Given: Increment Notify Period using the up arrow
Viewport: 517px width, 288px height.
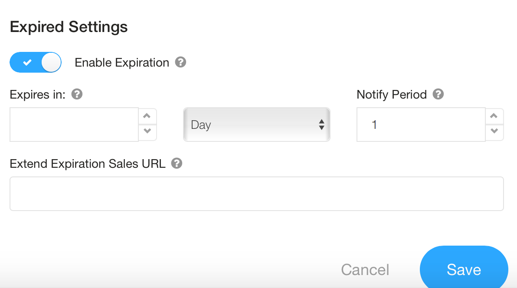Looking at the screenshot, I should [x=494, y=116].
